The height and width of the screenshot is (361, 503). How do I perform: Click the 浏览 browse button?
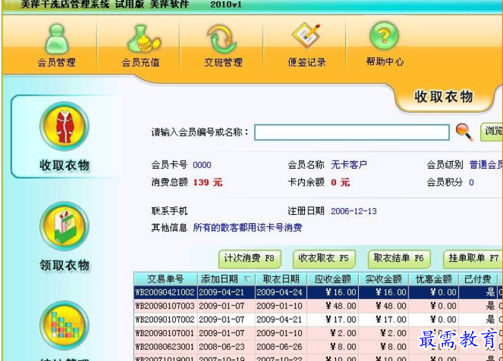[491, 131]
